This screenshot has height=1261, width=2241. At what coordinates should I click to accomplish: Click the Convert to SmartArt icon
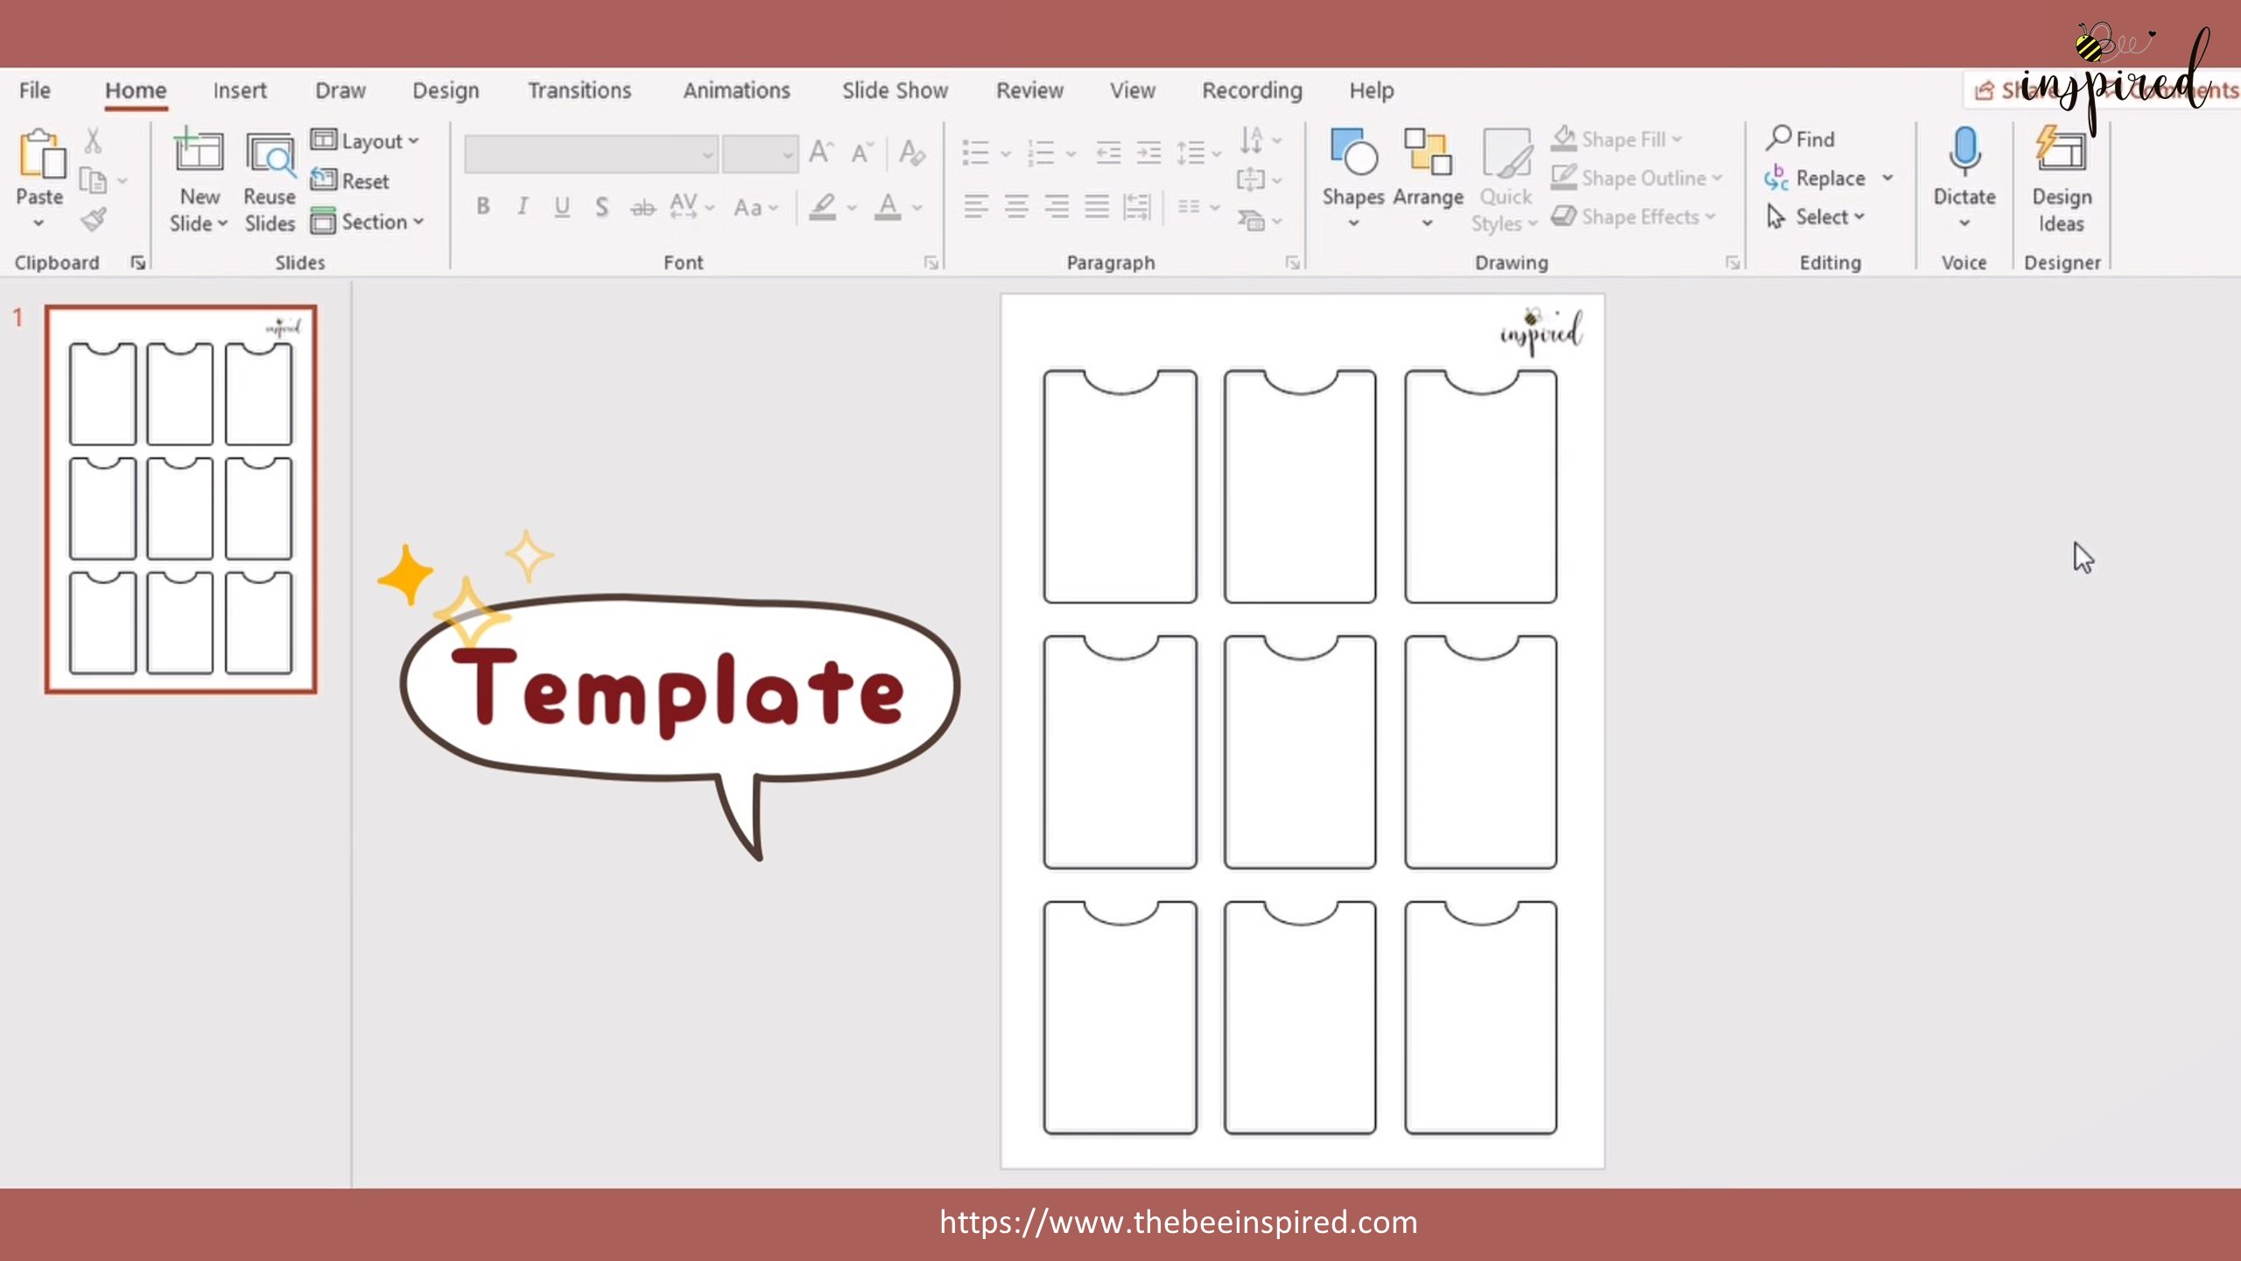pyautogui.click(x=1252, y=220)
